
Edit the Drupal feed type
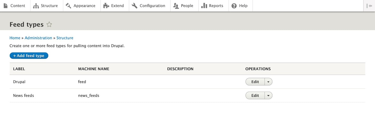coord(255,82)
